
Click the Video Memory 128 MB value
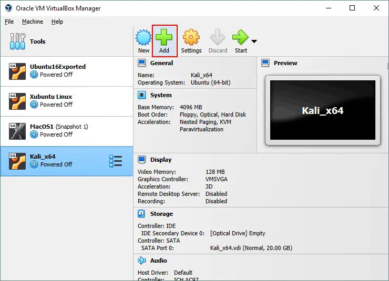coord(215,172)
